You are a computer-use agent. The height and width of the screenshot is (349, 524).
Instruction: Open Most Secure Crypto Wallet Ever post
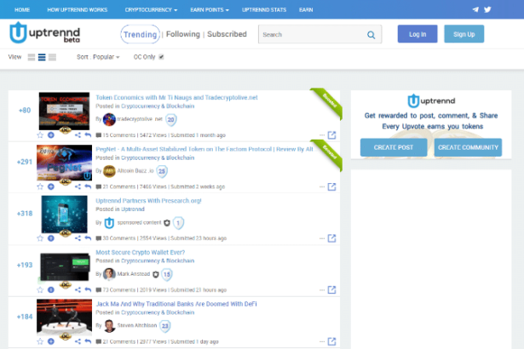coord(140,252)
